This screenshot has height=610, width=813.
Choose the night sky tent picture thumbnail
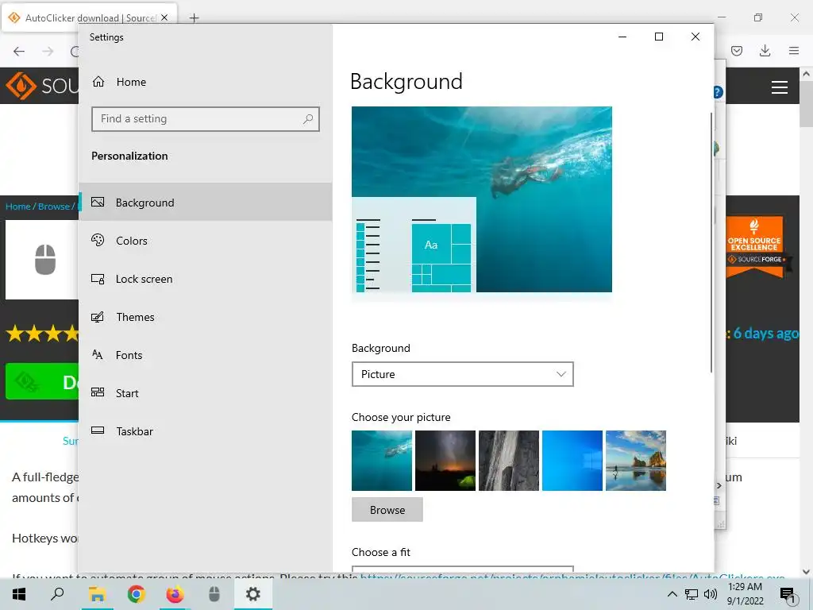(x=445, y=461)
